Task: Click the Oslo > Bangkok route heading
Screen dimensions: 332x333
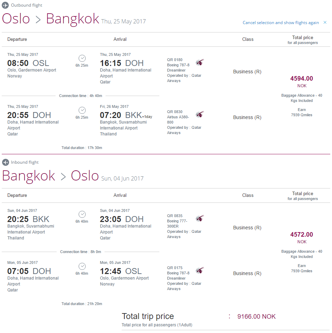Action: (51, 19)
